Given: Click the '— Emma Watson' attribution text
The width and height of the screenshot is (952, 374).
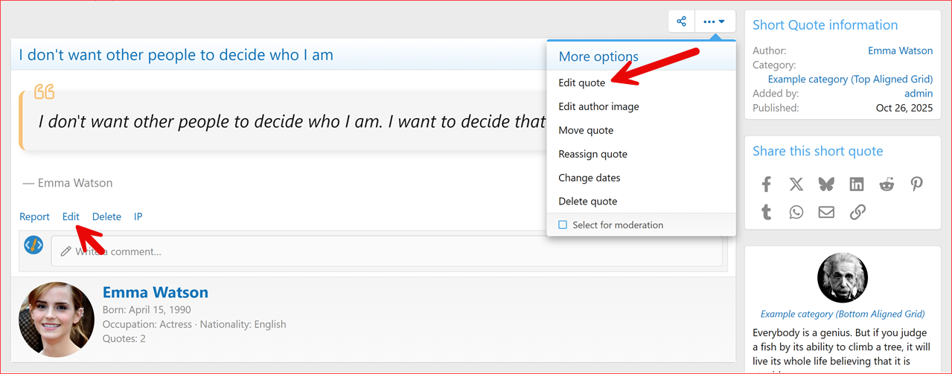Looking at the screenshot, I should 68,182.
